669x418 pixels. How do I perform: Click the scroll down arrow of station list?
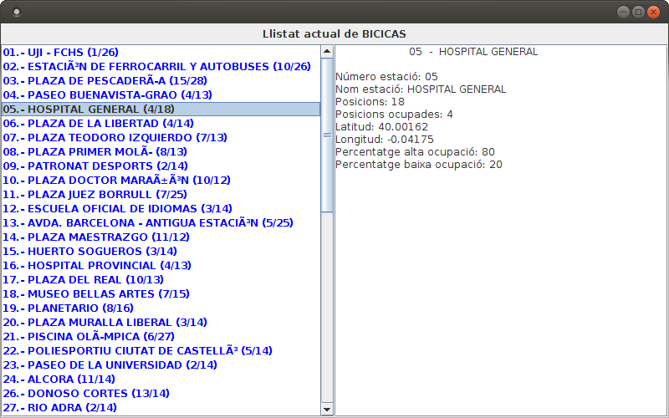[x=327, y=409]
